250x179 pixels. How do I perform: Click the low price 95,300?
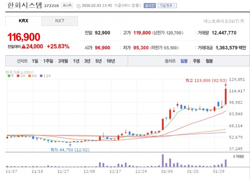[141, 48]
